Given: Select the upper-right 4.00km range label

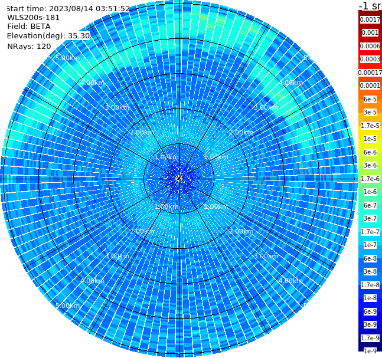Looking at the screenshot, I should coord(291,83).
